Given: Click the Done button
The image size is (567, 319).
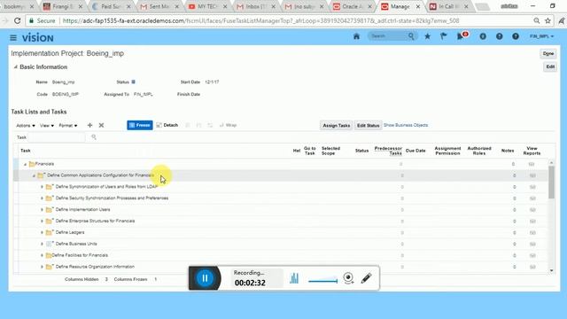Looking at the screenshot, I should pyautogui.click(x=548, y=53).
